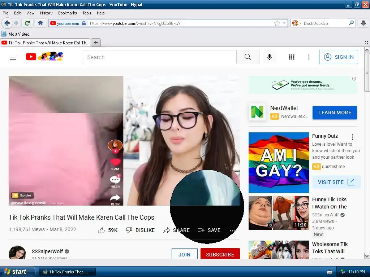Click the NerdWallet logo icon
This screenshot has width=370, height=277.
[x=257, y=112]
